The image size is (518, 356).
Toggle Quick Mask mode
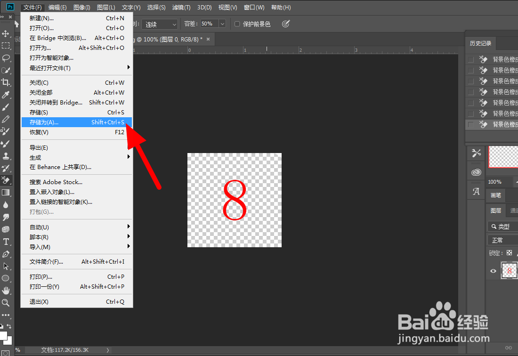[x=6, y=353]
